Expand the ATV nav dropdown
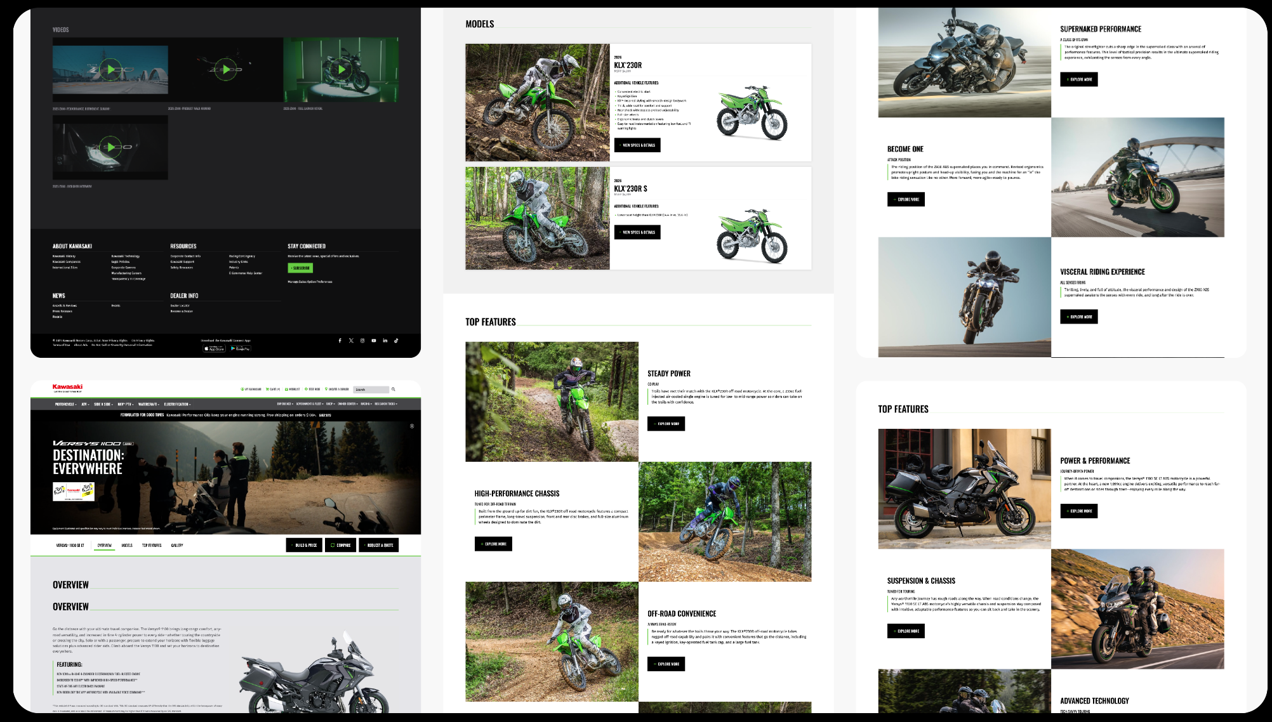Screen dimensions: 1272x722 (x=85, y=404)
